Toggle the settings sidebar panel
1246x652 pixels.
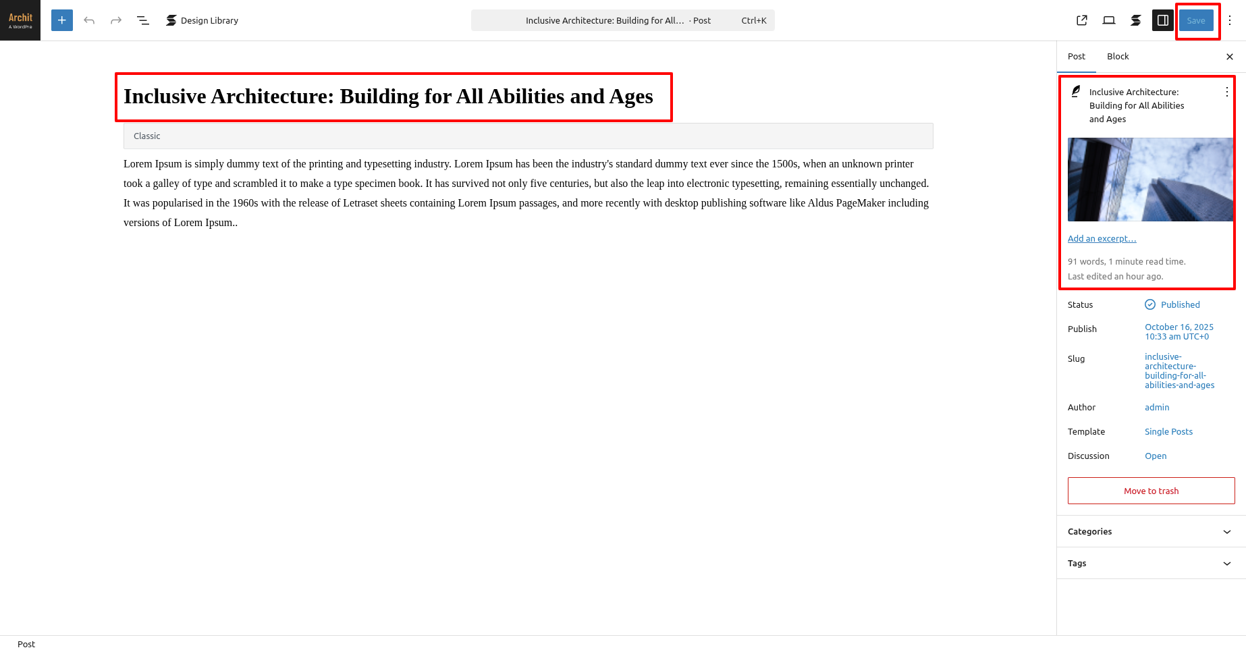[1163, 20]
